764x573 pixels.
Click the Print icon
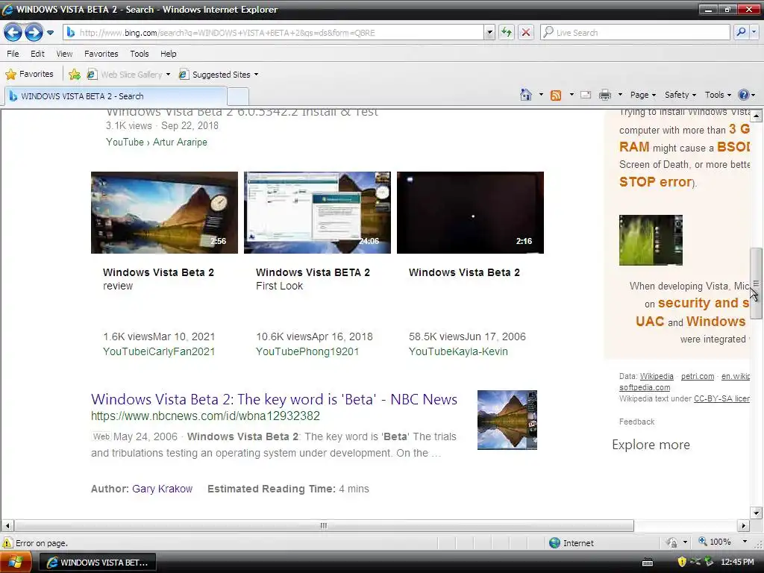point(604,95)
